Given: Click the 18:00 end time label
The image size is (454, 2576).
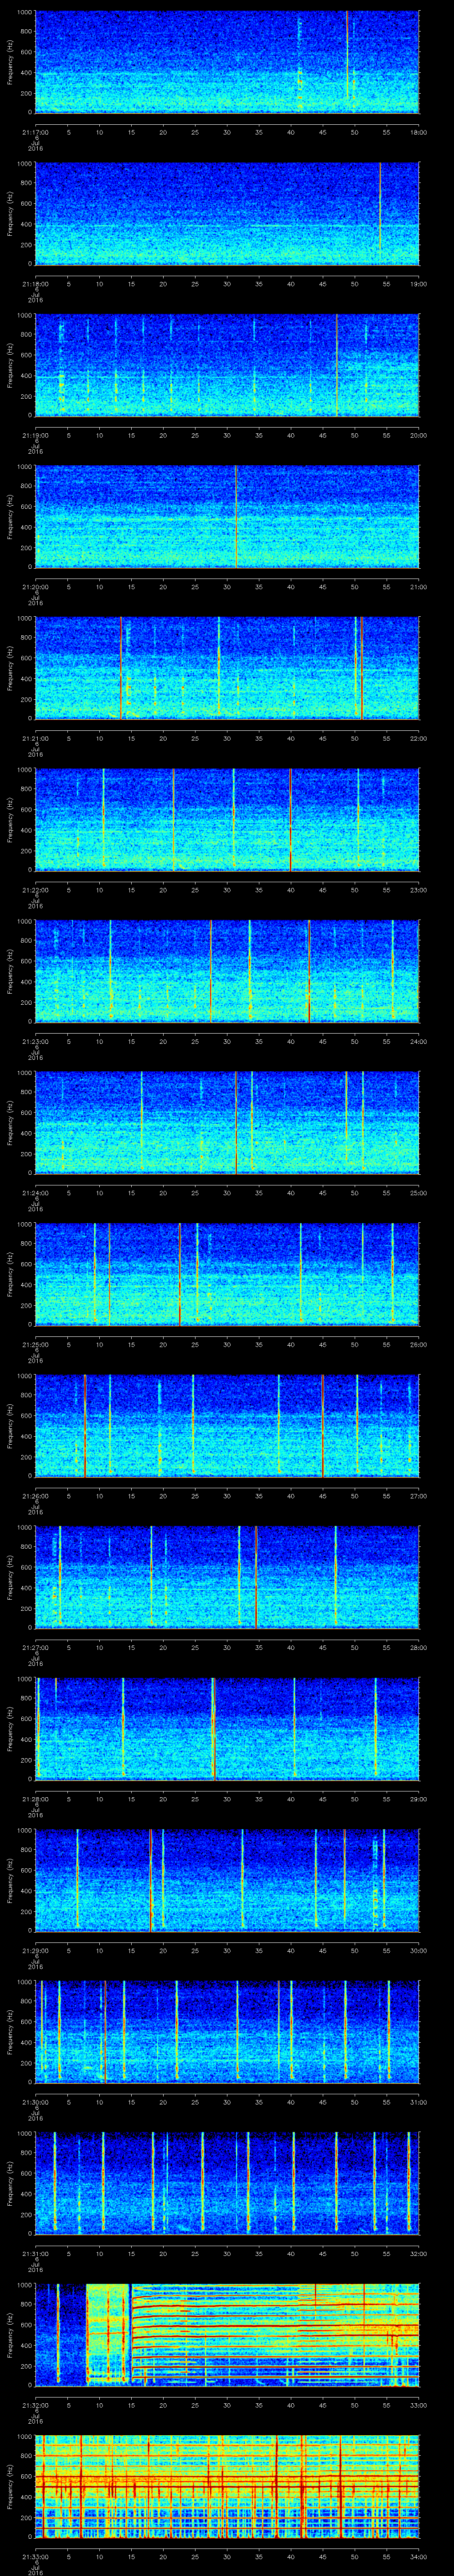Looking at the screenshot, I should tap(418, 131).
